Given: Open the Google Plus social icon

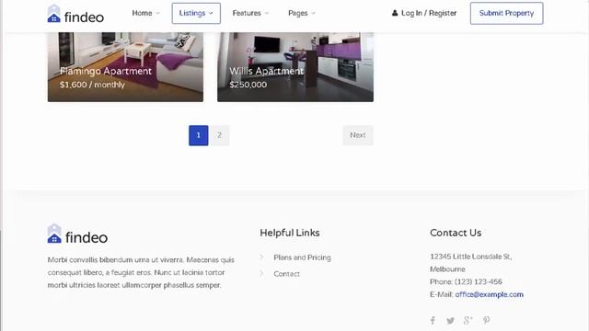Looking at the screenshot, I should (x=468, y=320).
